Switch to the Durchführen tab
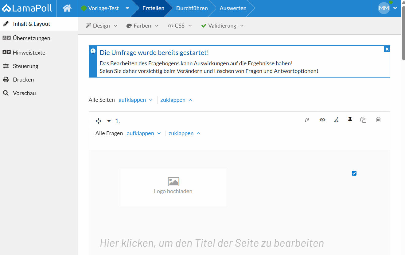405x255 pixels. (192, 8)
